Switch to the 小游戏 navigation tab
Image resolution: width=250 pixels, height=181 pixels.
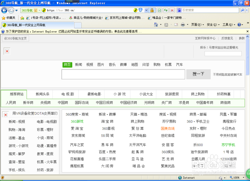119,94
